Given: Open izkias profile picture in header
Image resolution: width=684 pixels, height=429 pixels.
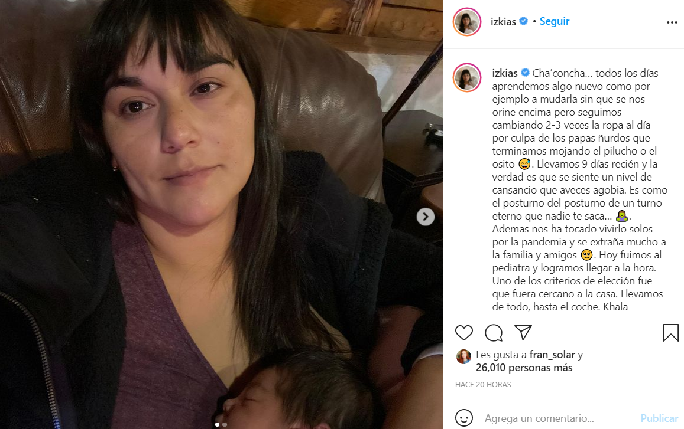Looking at the screenshot, I should 467,21.
